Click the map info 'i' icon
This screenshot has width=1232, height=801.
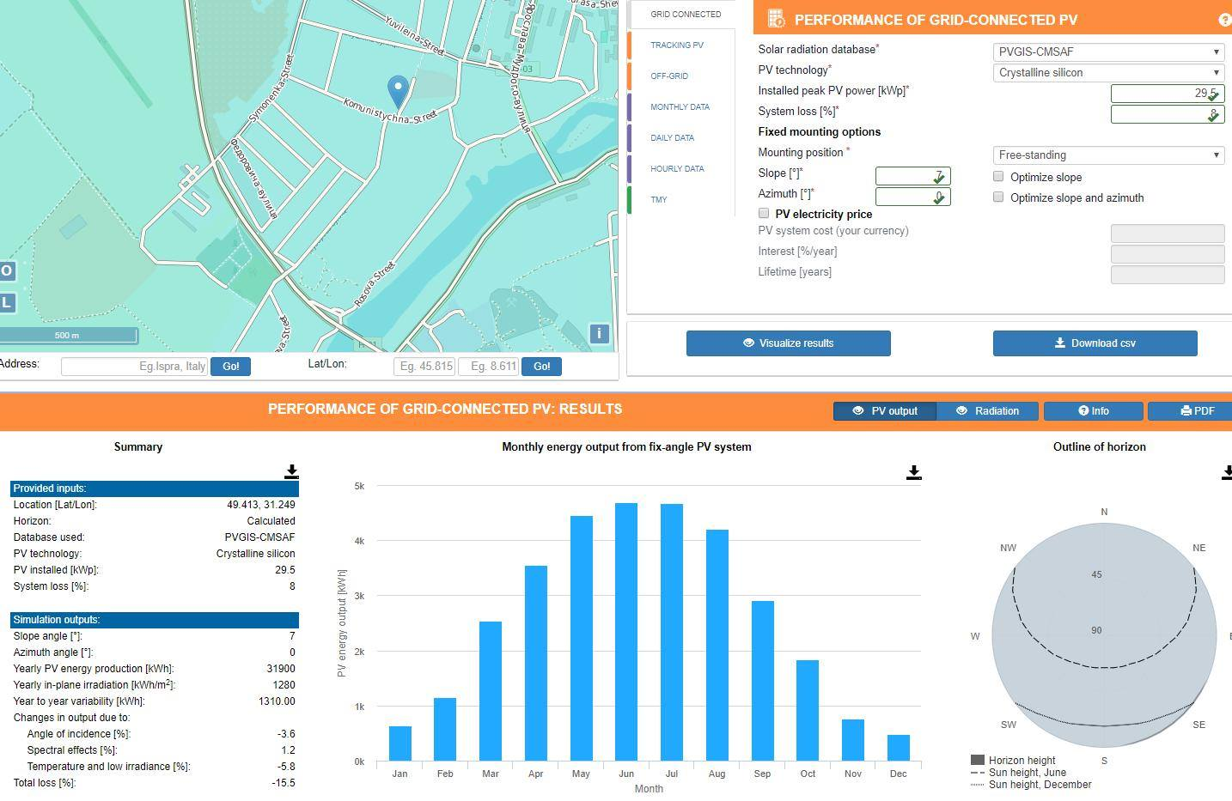click(x=599, y=334)
